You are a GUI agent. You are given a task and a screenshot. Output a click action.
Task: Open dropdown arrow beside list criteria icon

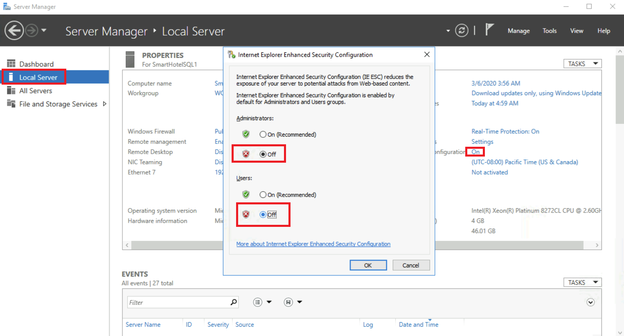point(269,302)
